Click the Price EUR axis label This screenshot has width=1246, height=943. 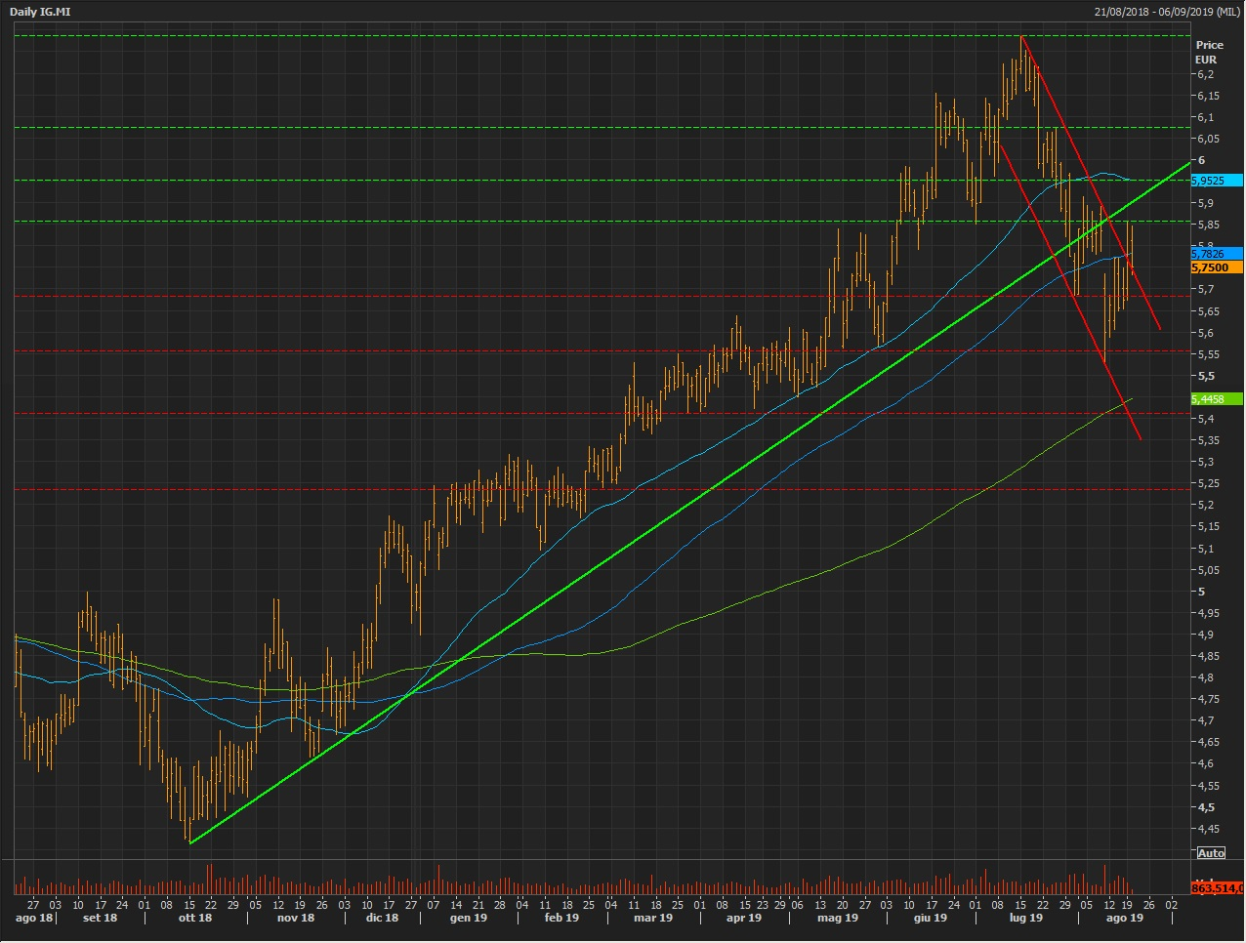(x=1209, y=52)
